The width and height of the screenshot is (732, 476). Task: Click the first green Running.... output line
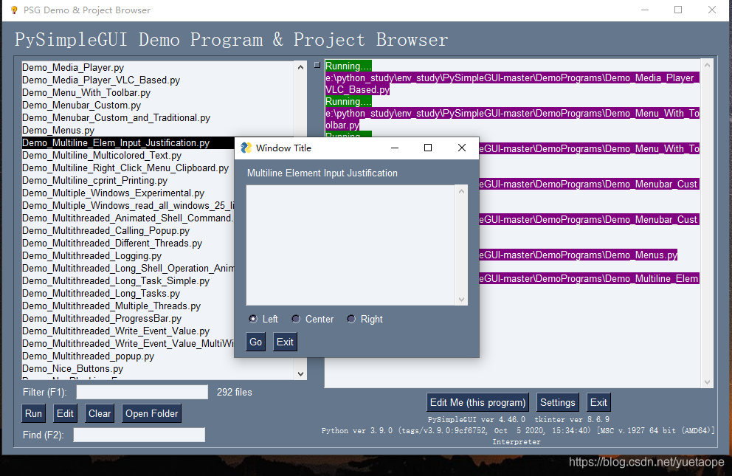pyautogui.click(x=348, y=66)
